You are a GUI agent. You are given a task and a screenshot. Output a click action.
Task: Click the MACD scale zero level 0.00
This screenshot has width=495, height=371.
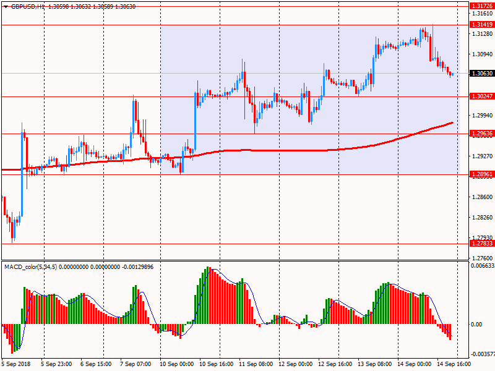476,324
